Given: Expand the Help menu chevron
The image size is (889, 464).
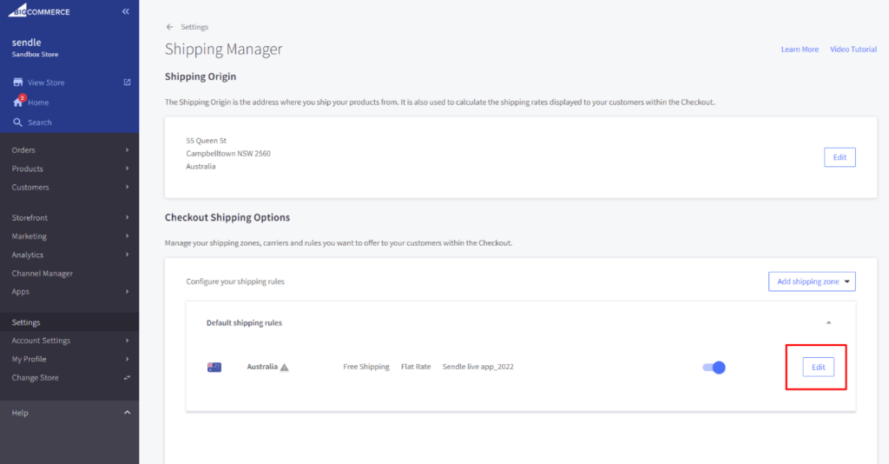Looking at the screenshot, I should (x=127, y=413).
